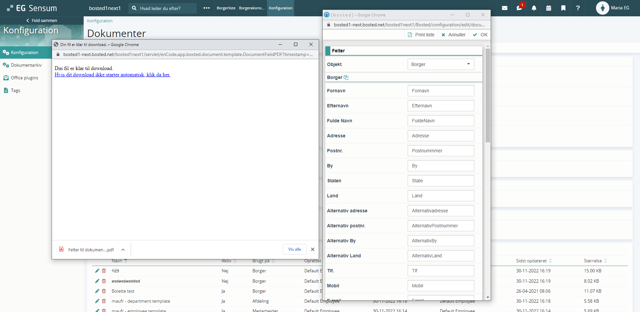The width and height of the screenshot is (640, 312).
Task: Copy the Borger section using its icon
Action: tap(346, 77)
